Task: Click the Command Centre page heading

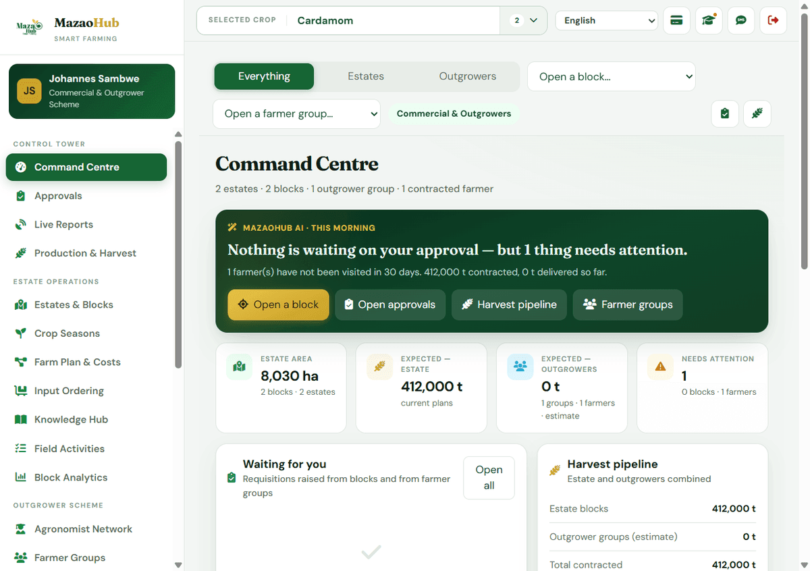Action: coord(297,164)
